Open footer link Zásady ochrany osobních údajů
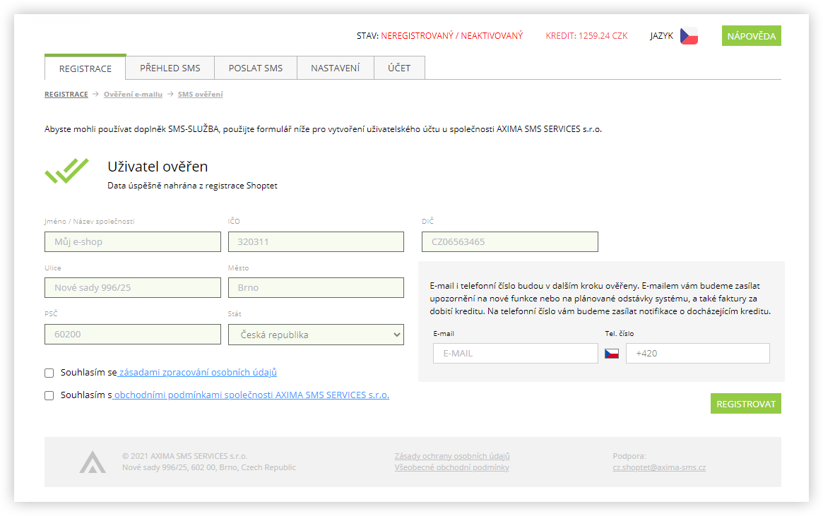 452,456
